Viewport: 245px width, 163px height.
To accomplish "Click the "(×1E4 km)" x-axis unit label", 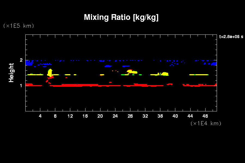I will tap(206, 123).
